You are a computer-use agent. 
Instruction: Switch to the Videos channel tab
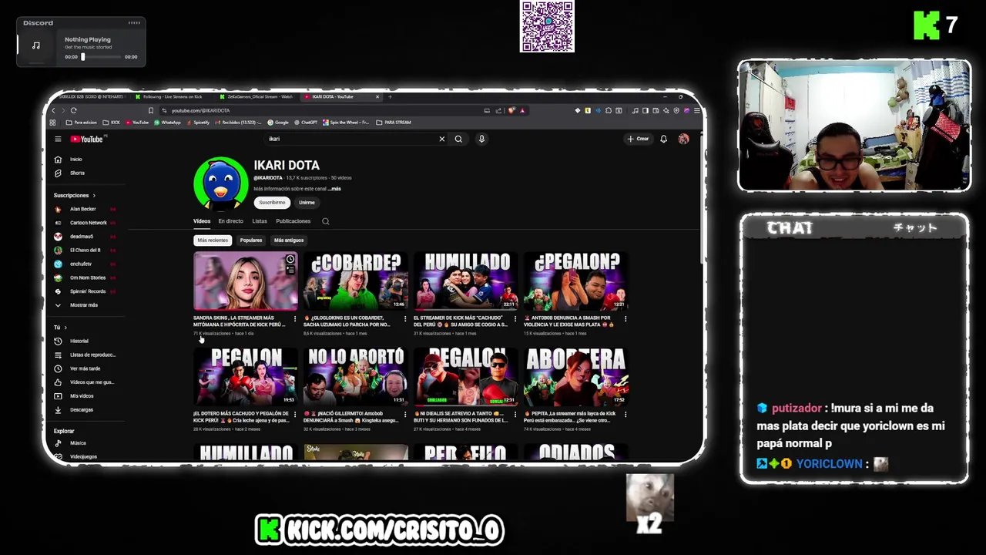tap(202, 221)
